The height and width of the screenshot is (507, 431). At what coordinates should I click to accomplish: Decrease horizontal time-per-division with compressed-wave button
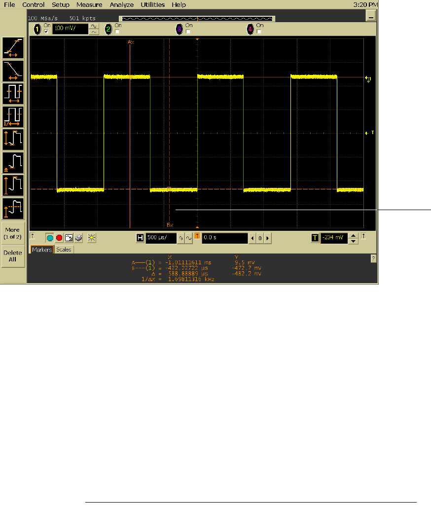pyautogui.click(x=181, y=238)
